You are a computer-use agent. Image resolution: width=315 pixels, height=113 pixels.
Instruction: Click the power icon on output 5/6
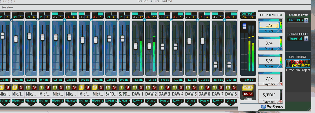click(281, 66)
